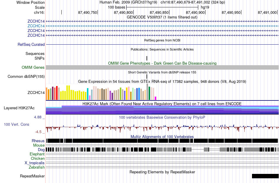Click the Window Position label
The height and width of the screenshot is (183, 279).
31,2
